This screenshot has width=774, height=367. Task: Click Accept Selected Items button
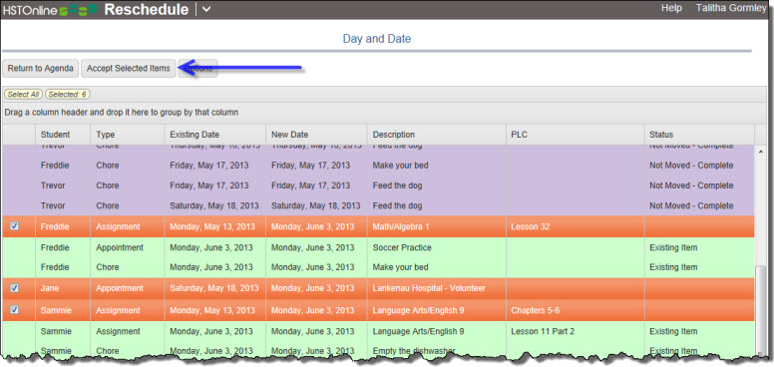pos(129,69)
